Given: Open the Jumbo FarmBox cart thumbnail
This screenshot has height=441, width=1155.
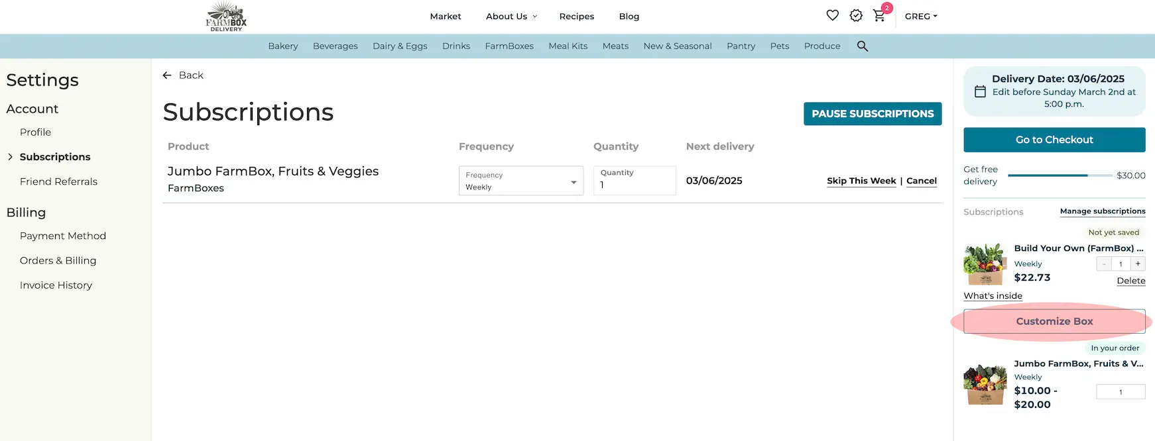Looking at the screenshot, I should coord(985,385).
